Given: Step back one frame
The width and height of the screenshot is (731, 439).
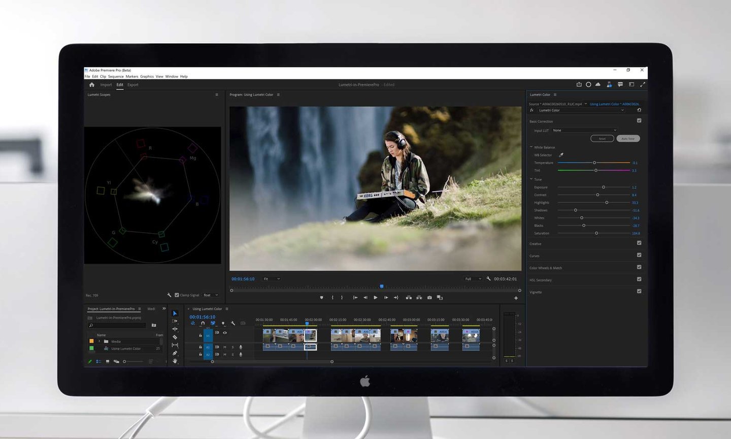Looking at the screenshot, I should point(365,298).
